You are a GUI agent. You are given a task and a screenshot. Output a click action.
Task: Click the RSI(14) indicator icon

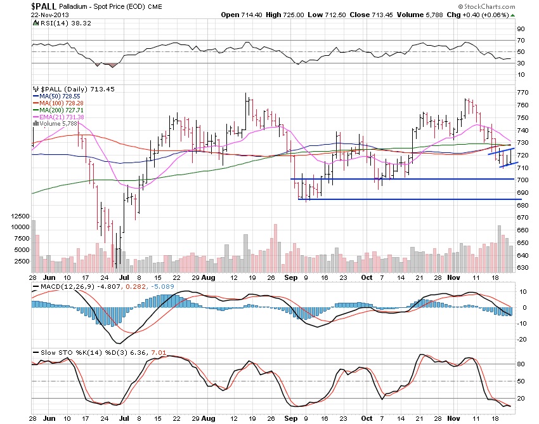coord(36,23)
